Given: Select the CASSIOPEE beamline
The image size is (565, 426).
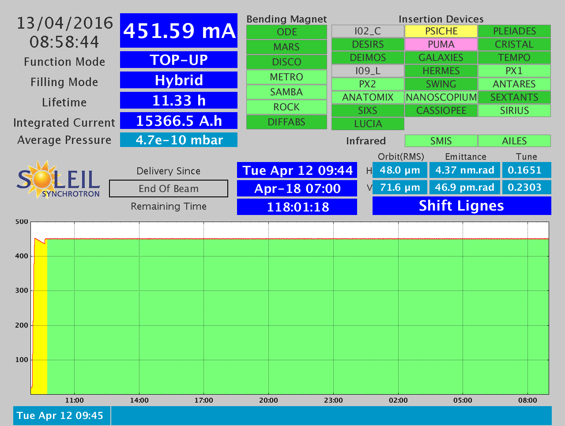Looking at the screenshot, I should tap(441, 111).
